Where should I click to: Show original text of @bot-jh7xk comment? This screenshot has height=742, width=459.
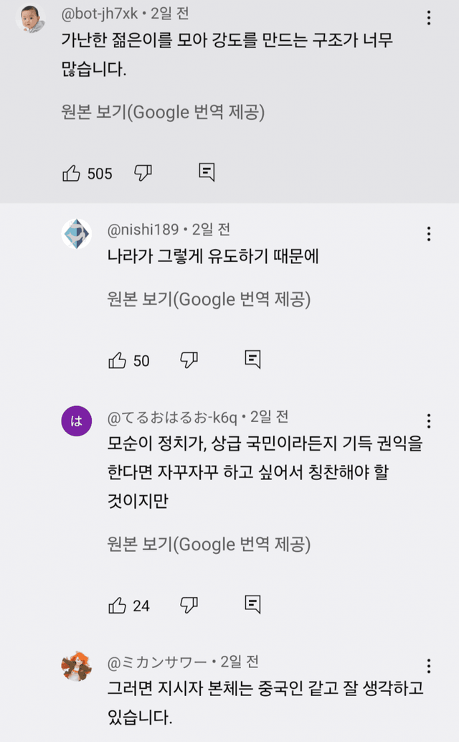(x=164, y=112)
